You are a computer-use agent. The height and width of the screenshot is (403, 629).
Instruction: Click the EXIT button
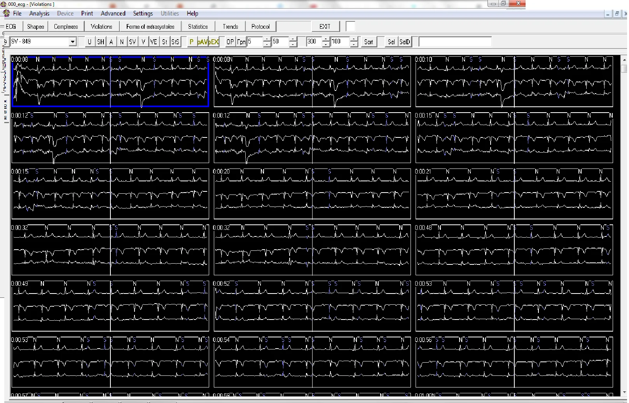[x=325, y=26]
